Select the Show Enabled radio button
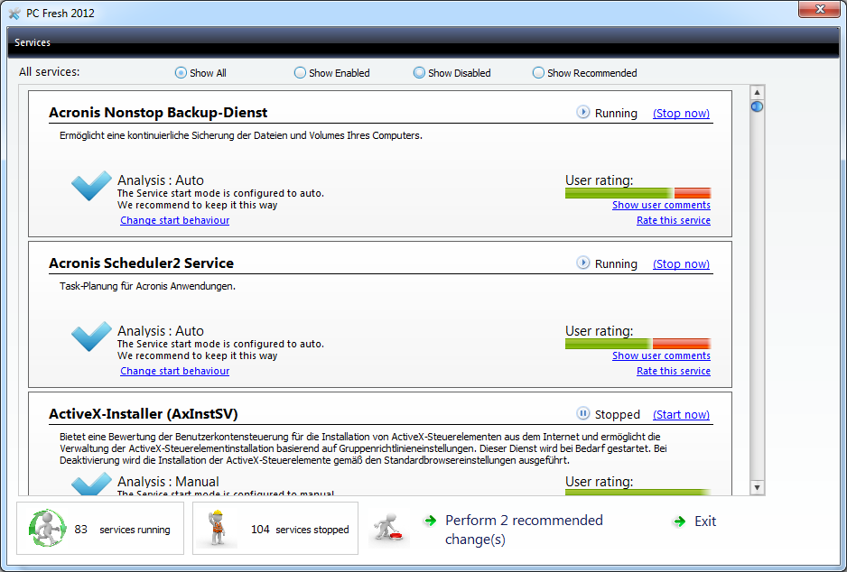 tap(300, 73)
